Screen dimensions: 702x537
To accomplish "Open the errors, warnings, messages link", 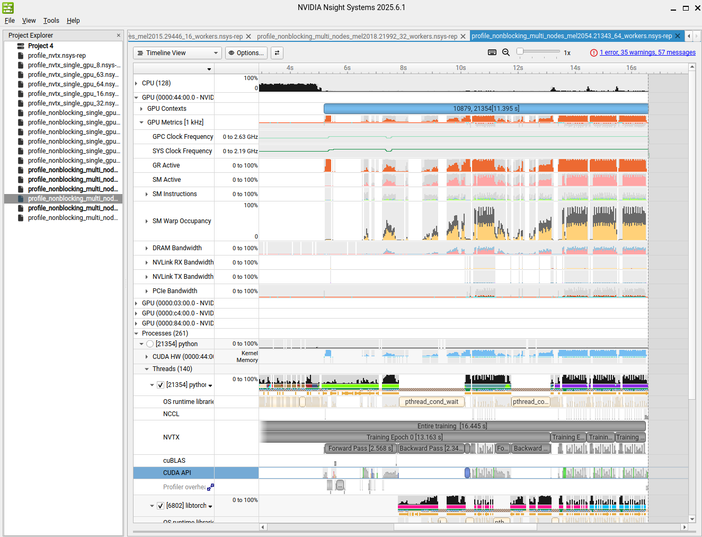I will click(x=647, y=52).
